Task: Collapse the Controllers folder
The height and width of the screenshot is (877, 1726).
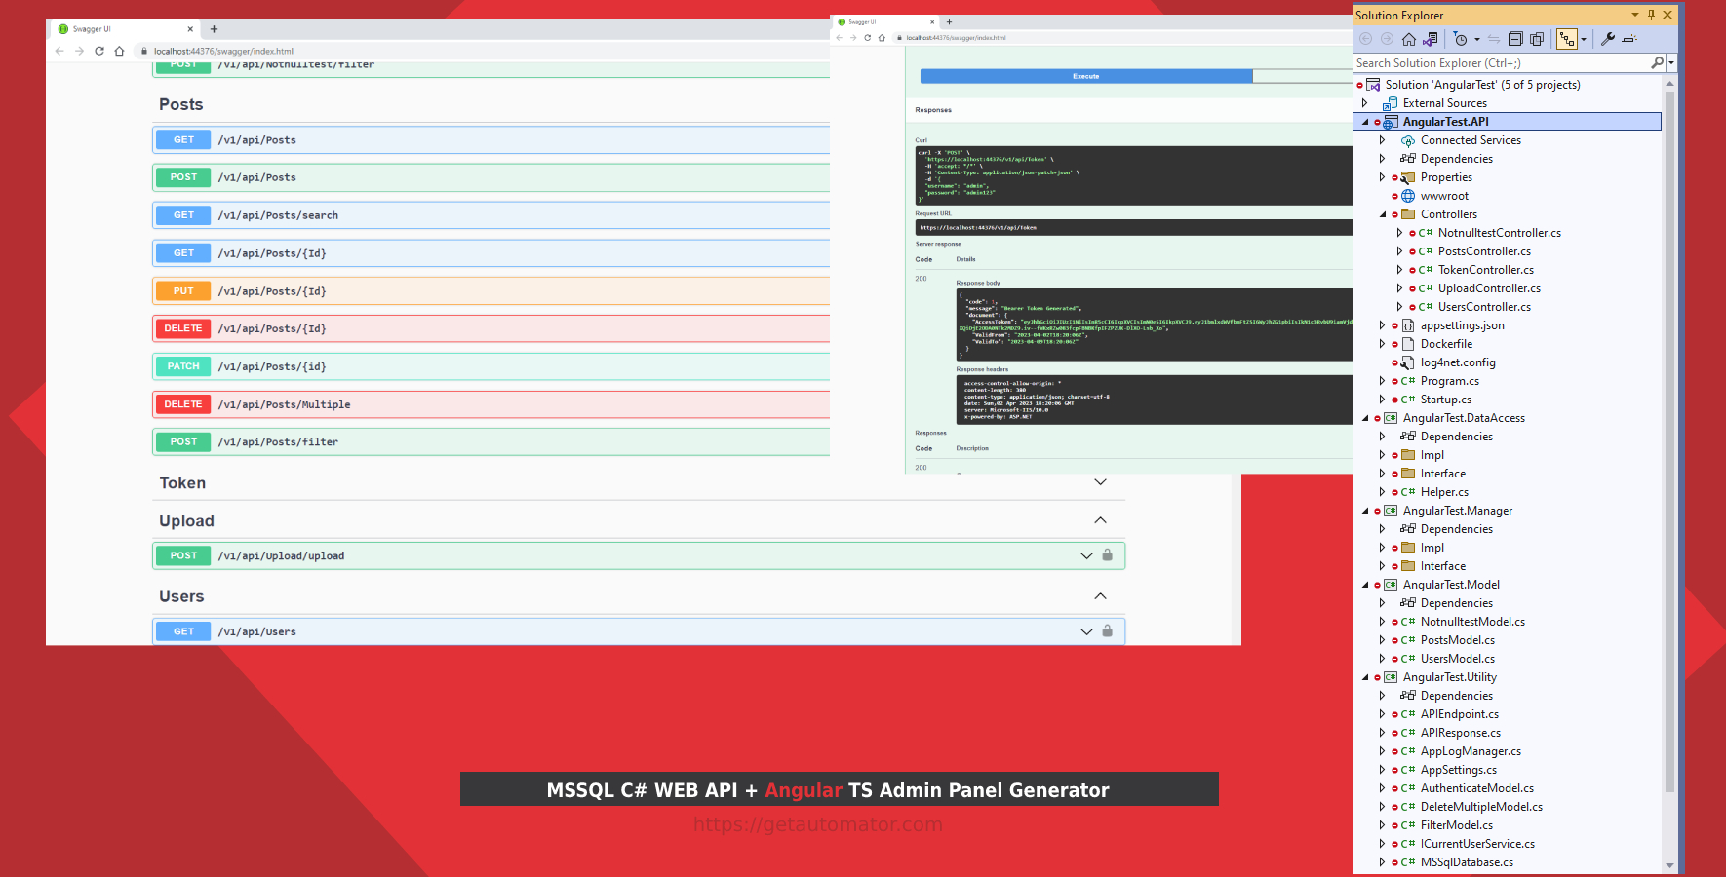Action: coord(1383,214)
